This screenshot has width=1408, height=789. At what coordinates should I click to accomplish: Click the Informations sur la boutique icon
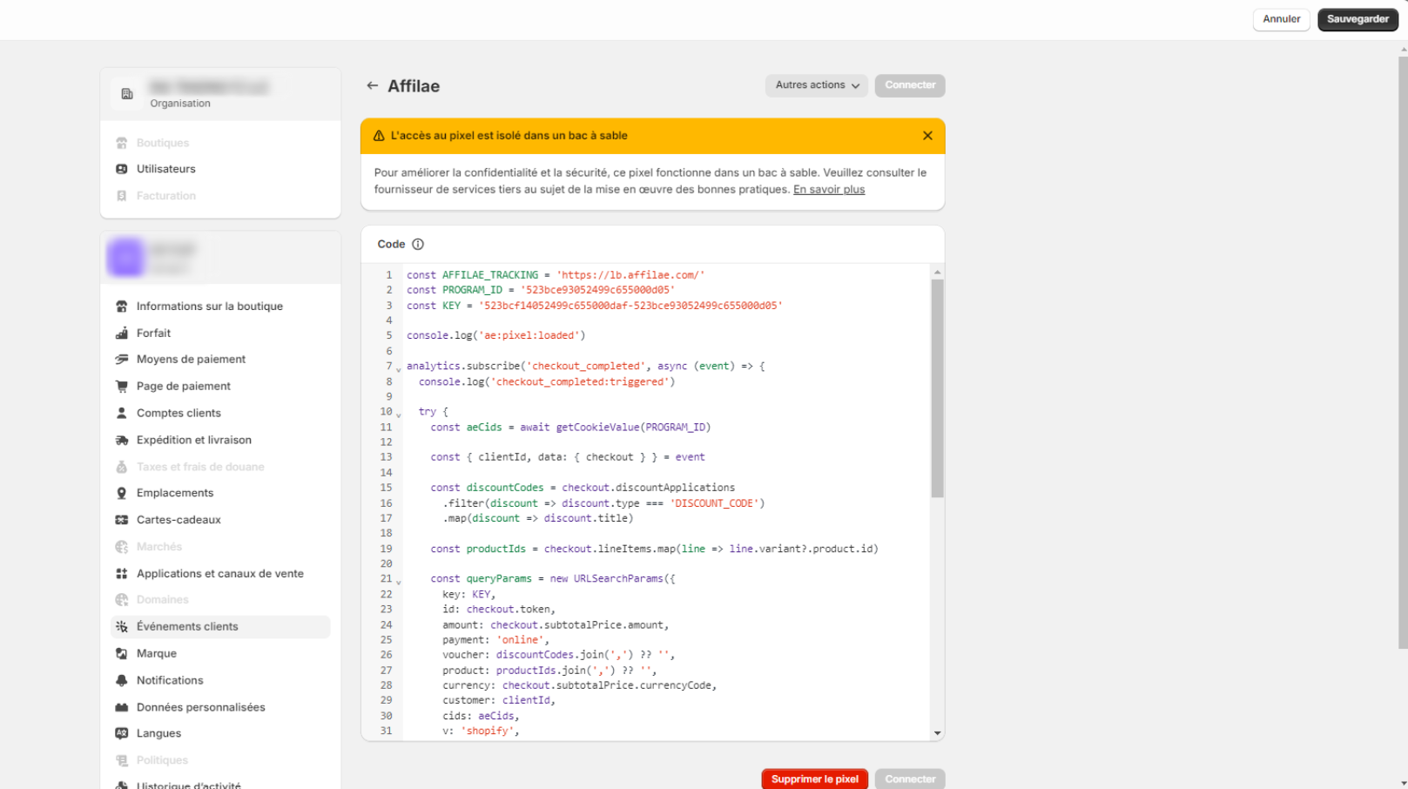coord(122,307)
